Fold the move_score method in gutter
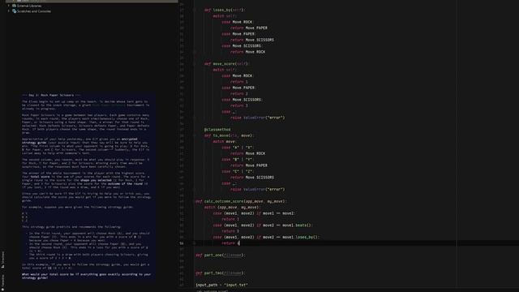Image resolution: width=519 pixels, height=292 pixels. pyautogui.click(x=195, y=63)
